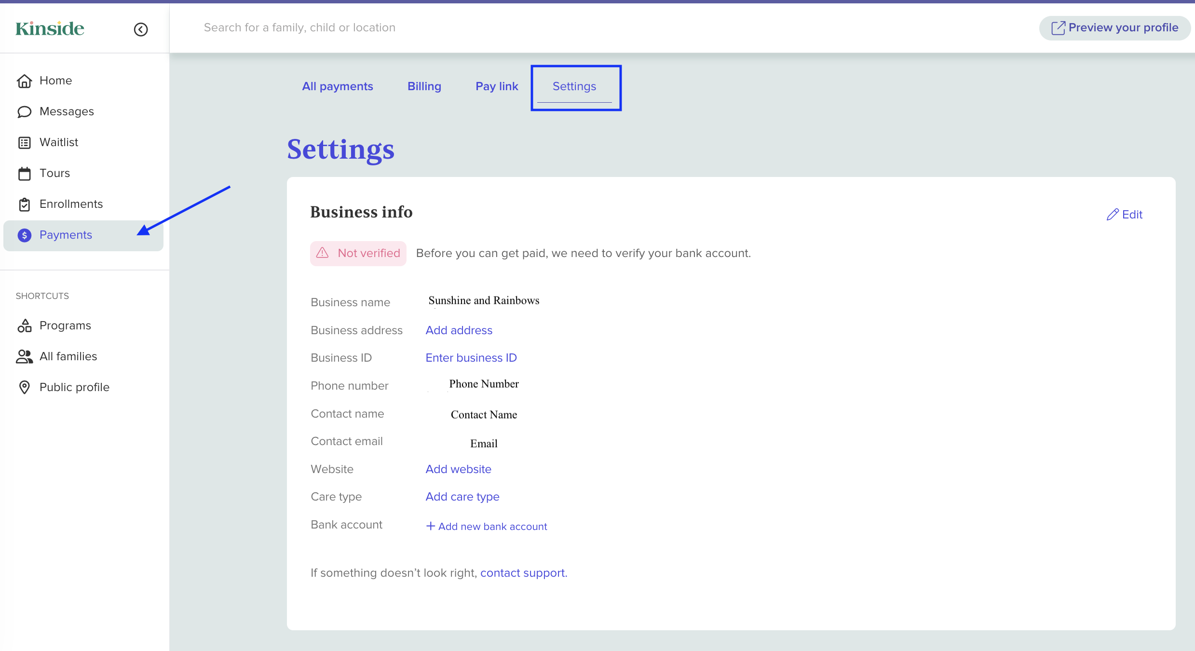Click the Business info heading
Viewport: 1195px width, 651px height.
(x=361, y=212)
